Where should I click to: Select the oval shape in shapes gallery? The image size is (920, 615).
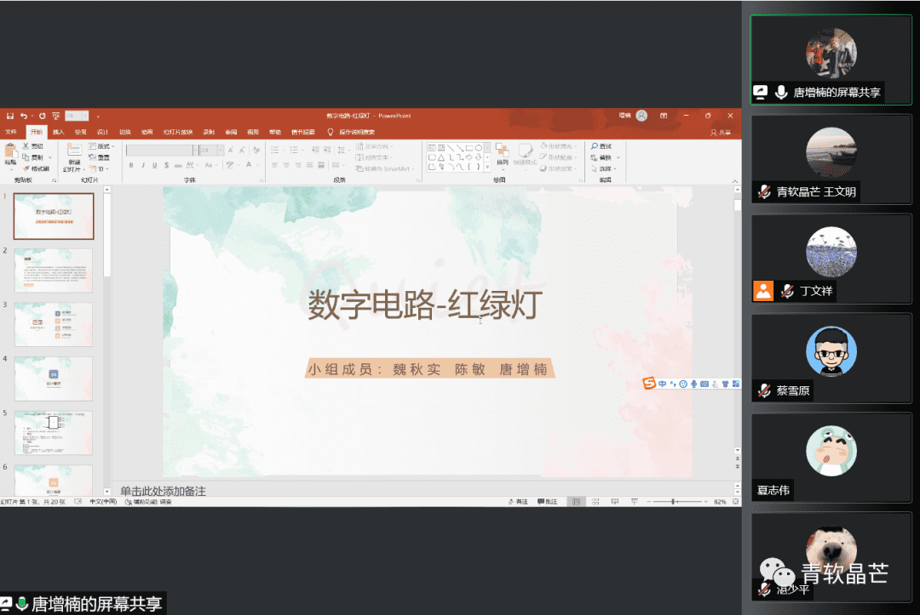click(479, 148)
